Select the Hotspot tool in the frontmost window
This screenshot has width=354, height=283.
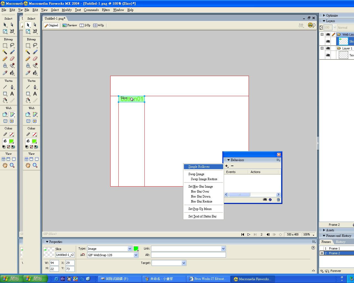click(28, 114)
